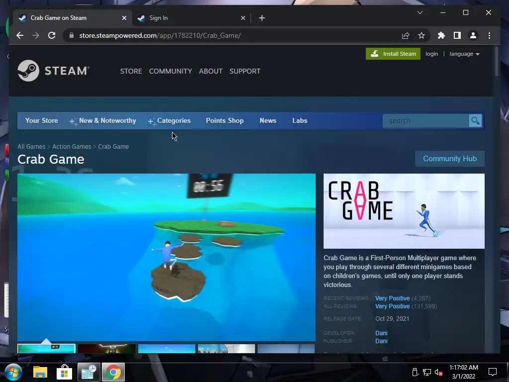Open the News section
The width and height of the screenshot is (509, 382).
pyautogui.click(x=268, y=120)
